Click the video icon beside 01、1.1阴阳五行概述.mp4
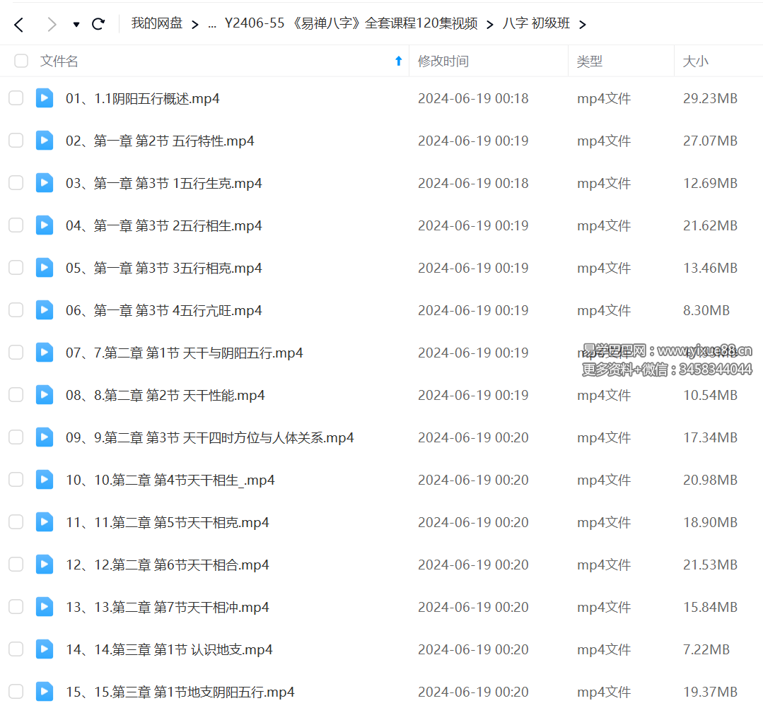This screenshot has width=763, height=720. (44, 98)
